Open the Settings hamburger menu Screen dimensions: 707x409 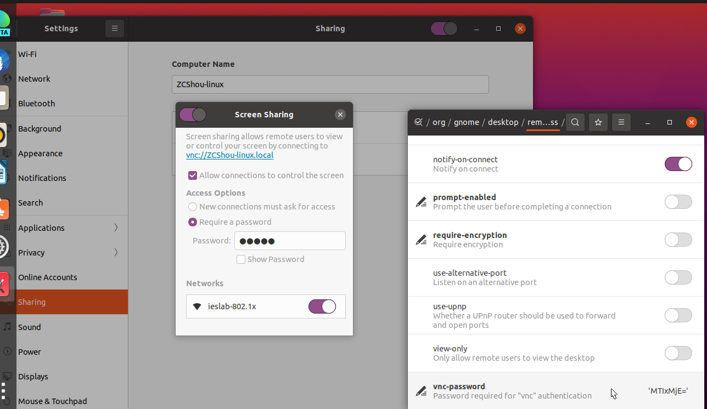115,29
